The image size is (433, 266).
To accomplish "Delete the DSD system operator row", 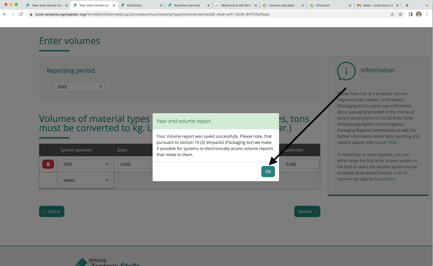I will click(x=48, y=164).
